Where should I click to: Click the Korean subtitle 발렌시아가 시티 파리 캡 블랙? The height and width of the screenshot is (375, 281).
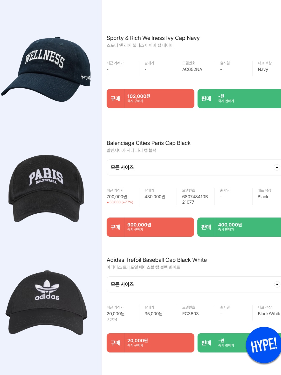pos(131,150)
